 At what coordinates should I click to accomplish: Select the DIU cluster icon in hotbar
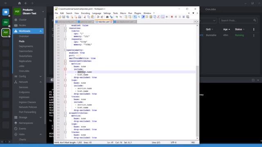6,22
